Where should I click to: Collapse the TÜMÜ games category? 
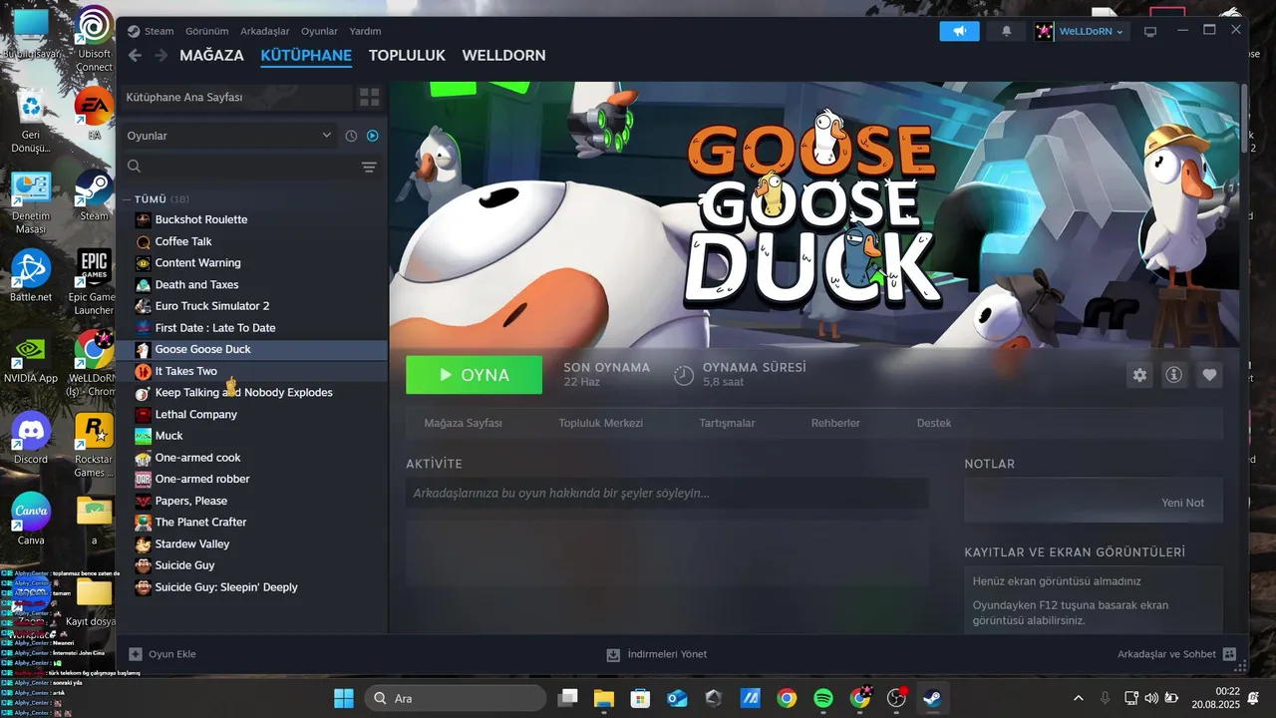click(127, 199)
